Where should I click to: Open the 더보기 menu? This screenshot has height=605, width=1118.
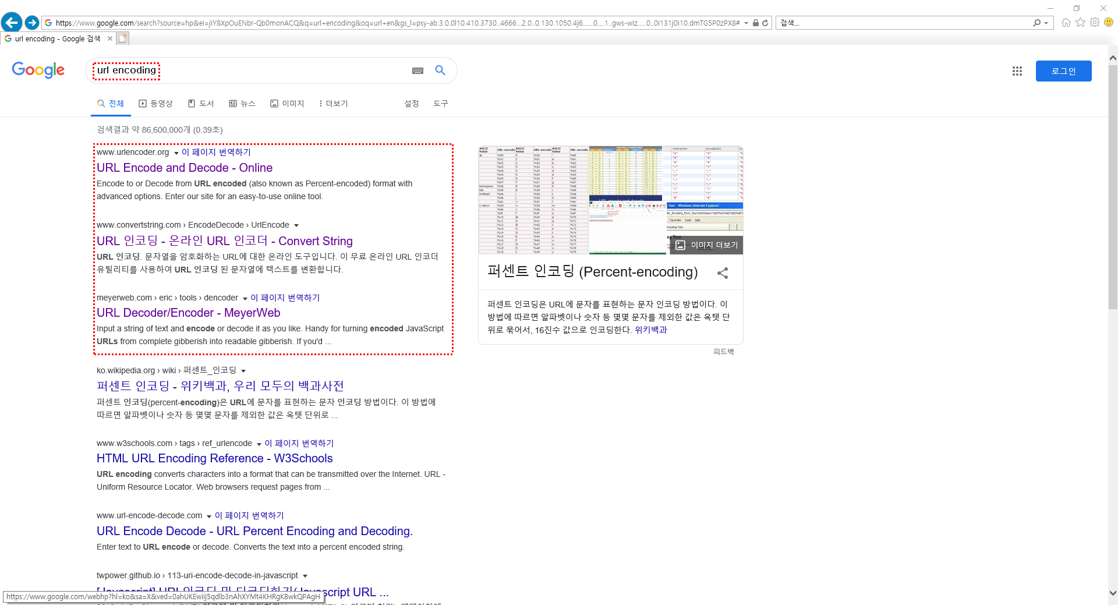[x=333, y=104]
